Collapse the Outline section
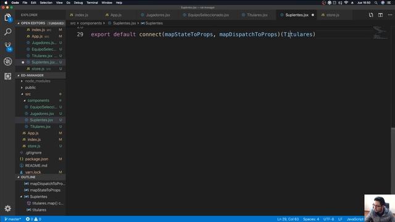Image resolution: width=395 pixels, height=222 pixels. click(x=19, y=177)
